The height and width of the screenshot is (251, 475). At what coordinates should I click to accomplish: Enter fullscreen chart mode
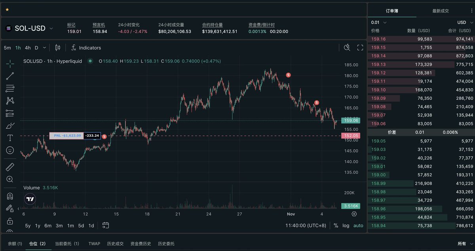tap(360, 47)
